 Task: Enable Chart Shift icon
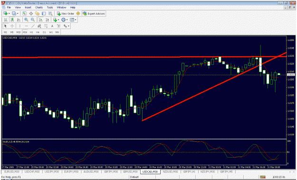(x=47, y=20)
